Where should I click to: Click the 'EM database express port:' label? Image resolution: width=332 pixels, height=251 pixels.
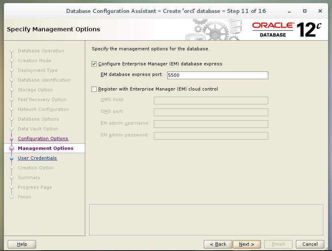click(132, 75)
